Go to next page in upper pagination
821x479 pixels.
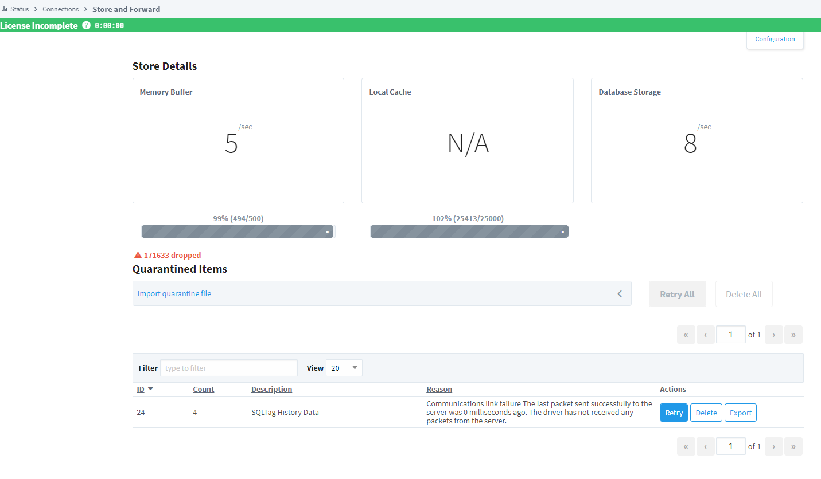(x=773, y=335)
